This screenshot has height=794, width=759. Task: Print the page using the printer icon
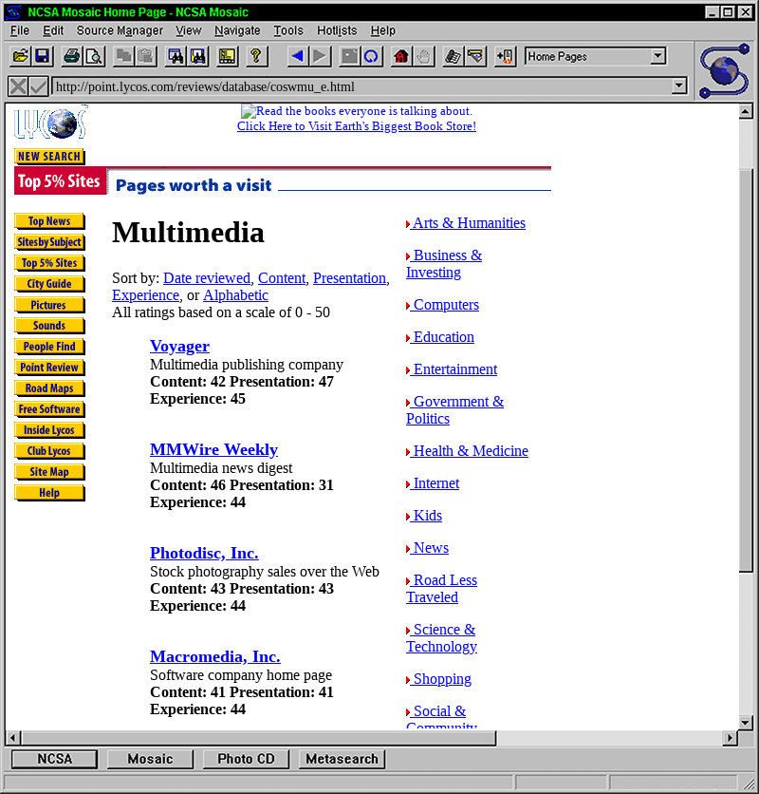click(x=72, y=57)
